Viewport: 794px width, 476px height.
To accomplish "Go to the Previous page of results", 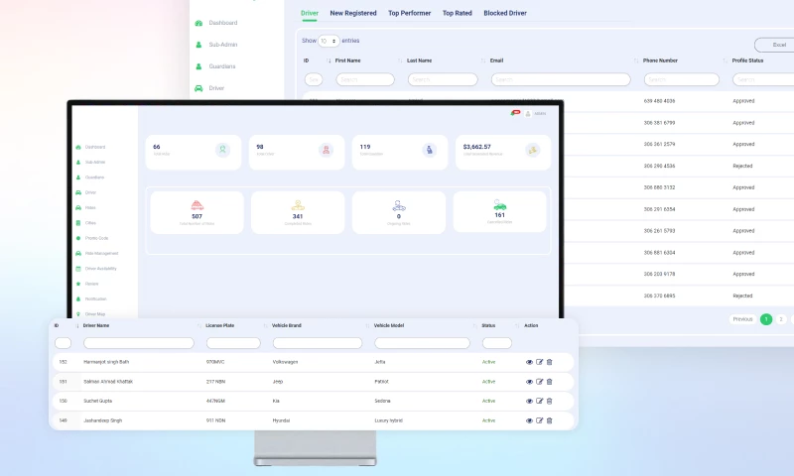I will (x=742, y=319).
